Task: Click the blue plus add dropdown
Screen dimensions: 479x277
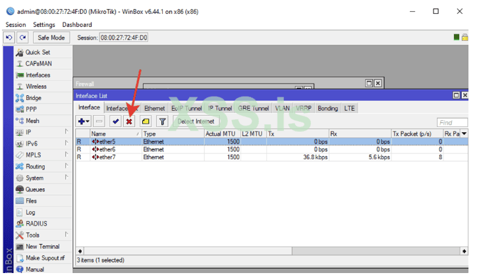Action: pyautogui.click(x=84, y=122)
